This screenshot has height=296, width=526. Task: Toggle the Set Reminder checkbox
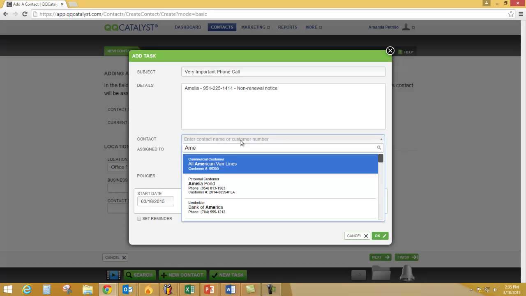click(x=139, y=219)
